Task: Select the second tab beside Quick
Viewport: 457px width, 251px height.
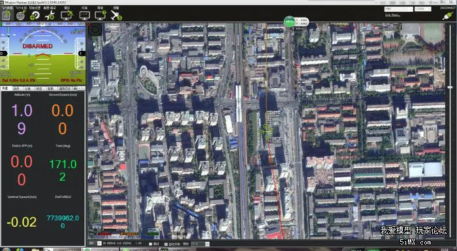Action: pos(16,88)
